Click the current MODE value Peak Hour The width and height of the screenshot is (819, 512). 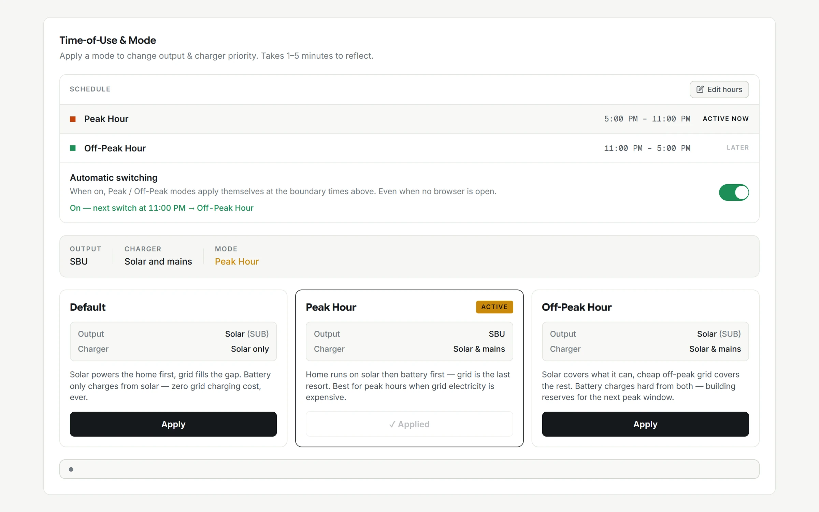coord(237,261)
